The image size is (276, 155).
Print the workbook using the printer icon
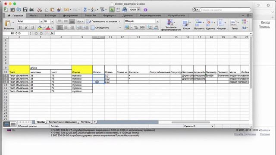[x=32, y=9]
